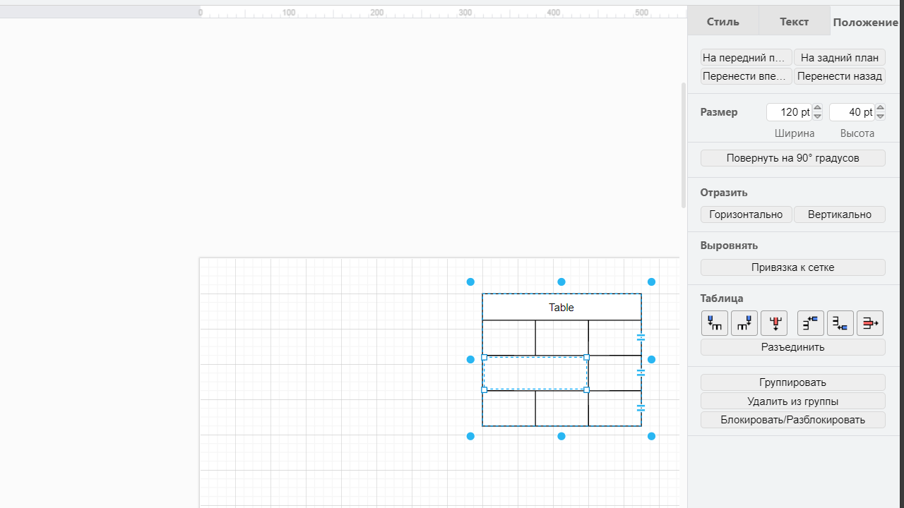Select the Table title header cell
The width and height of the screenshot is (904, 508).
click(561, 307)
